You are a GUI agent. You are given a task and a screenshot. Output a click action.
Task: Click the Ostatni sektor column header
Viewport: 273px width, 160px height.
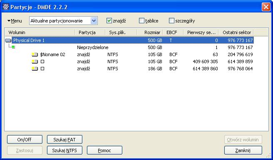[236, 32]
